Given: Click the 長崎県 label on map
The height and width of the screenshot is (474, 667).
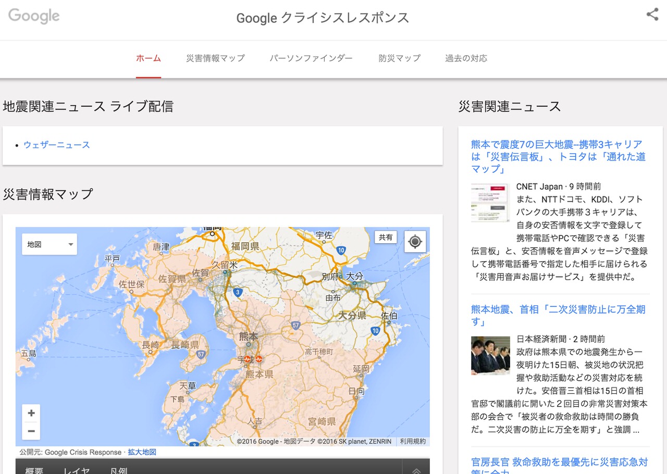Looking at the screenshot, I should [x=185, y=345].
